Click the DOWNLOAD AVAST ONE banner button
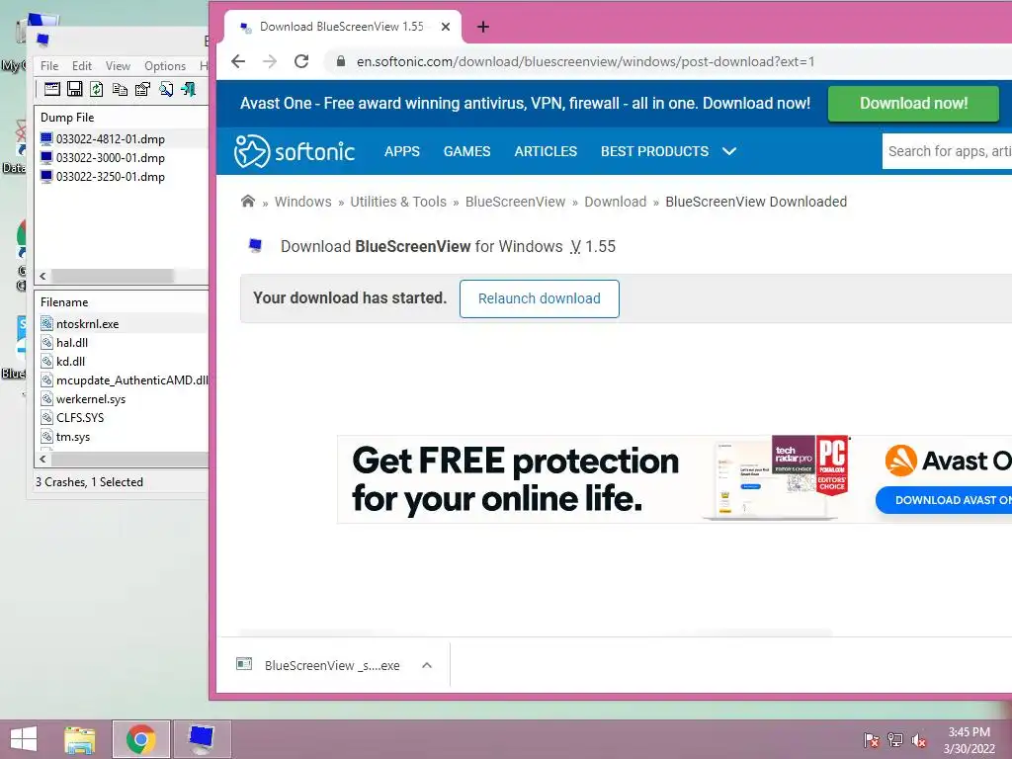The width and height of the screenshot is (1012, 759). point(944,500)
